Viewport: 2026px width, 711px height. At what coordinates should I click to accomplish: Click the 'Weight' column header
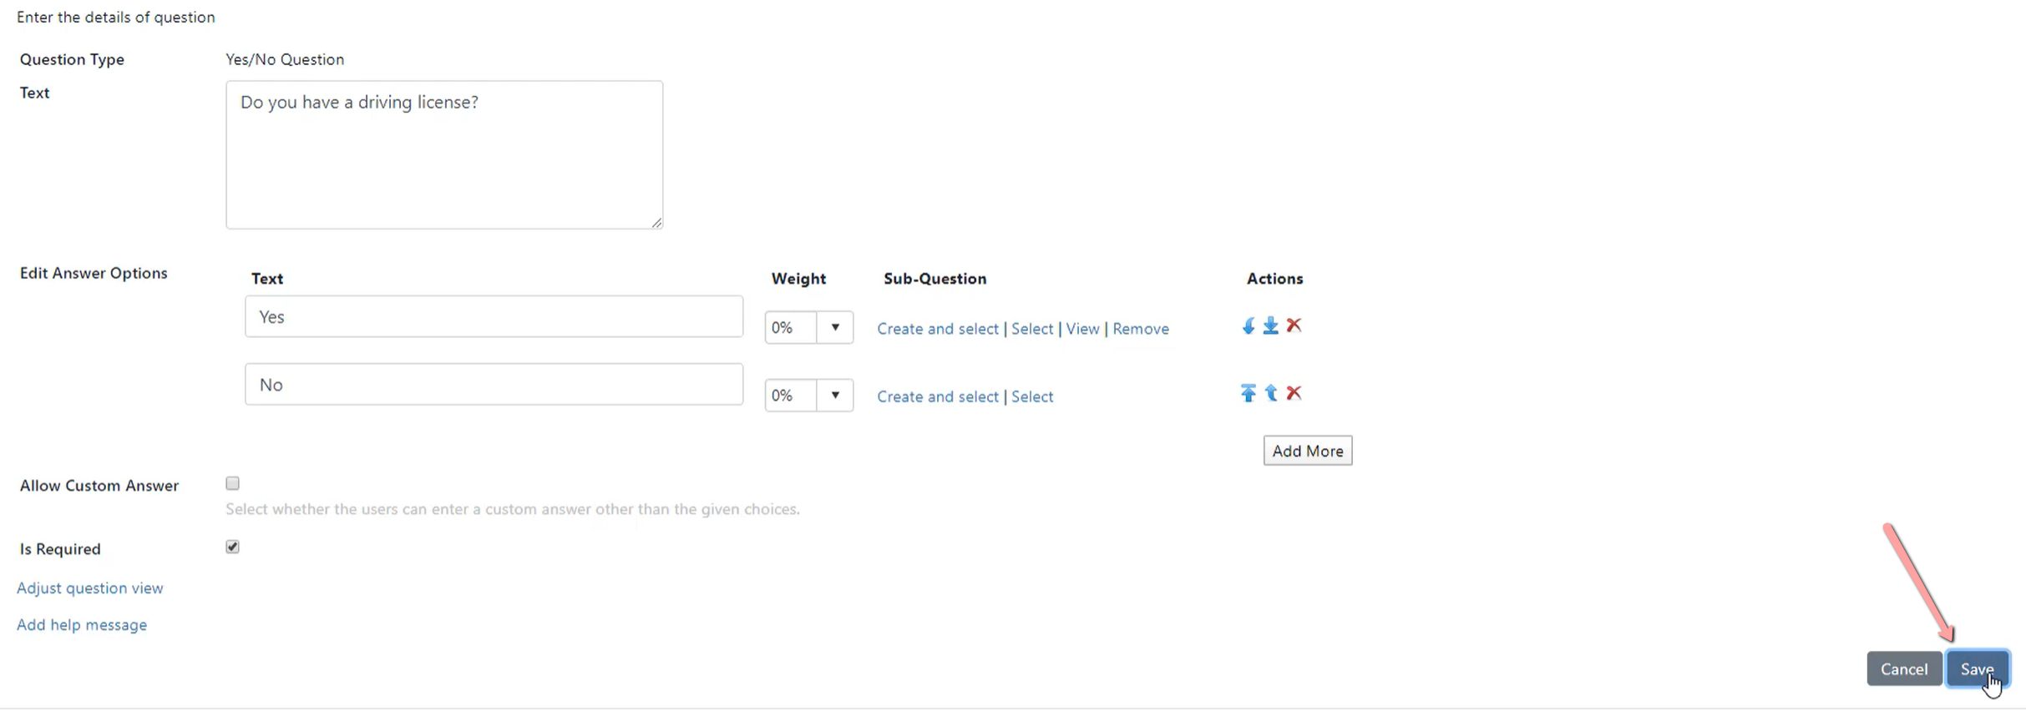point(798,279)
